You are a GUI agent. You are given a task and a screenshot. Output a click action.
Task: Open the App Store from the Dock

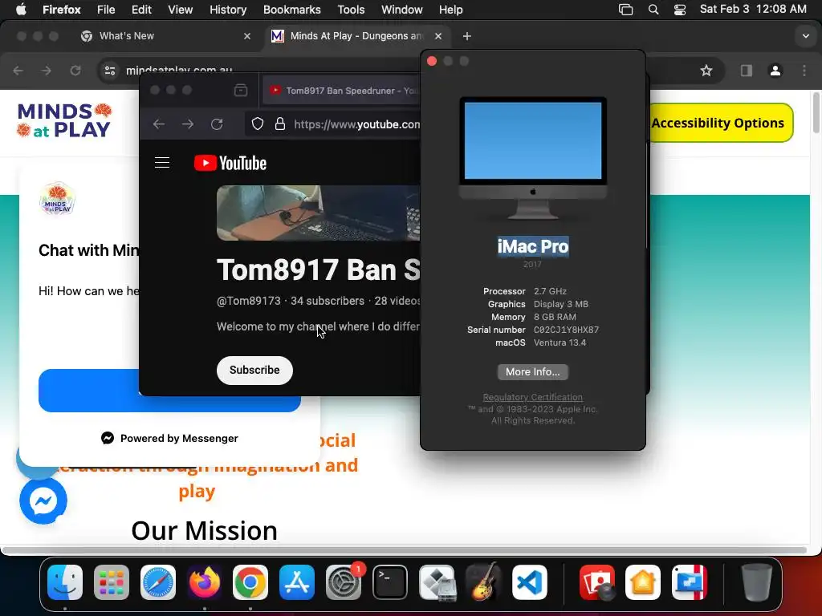click(x=297, y=582)
